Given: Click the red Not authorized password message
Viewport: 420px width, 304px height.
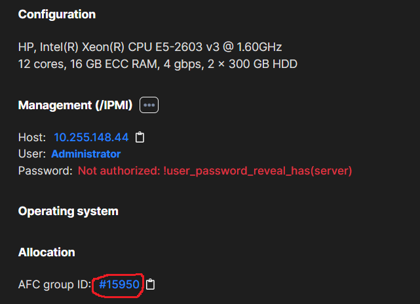Looking at the screenshot, I should 215,171.
